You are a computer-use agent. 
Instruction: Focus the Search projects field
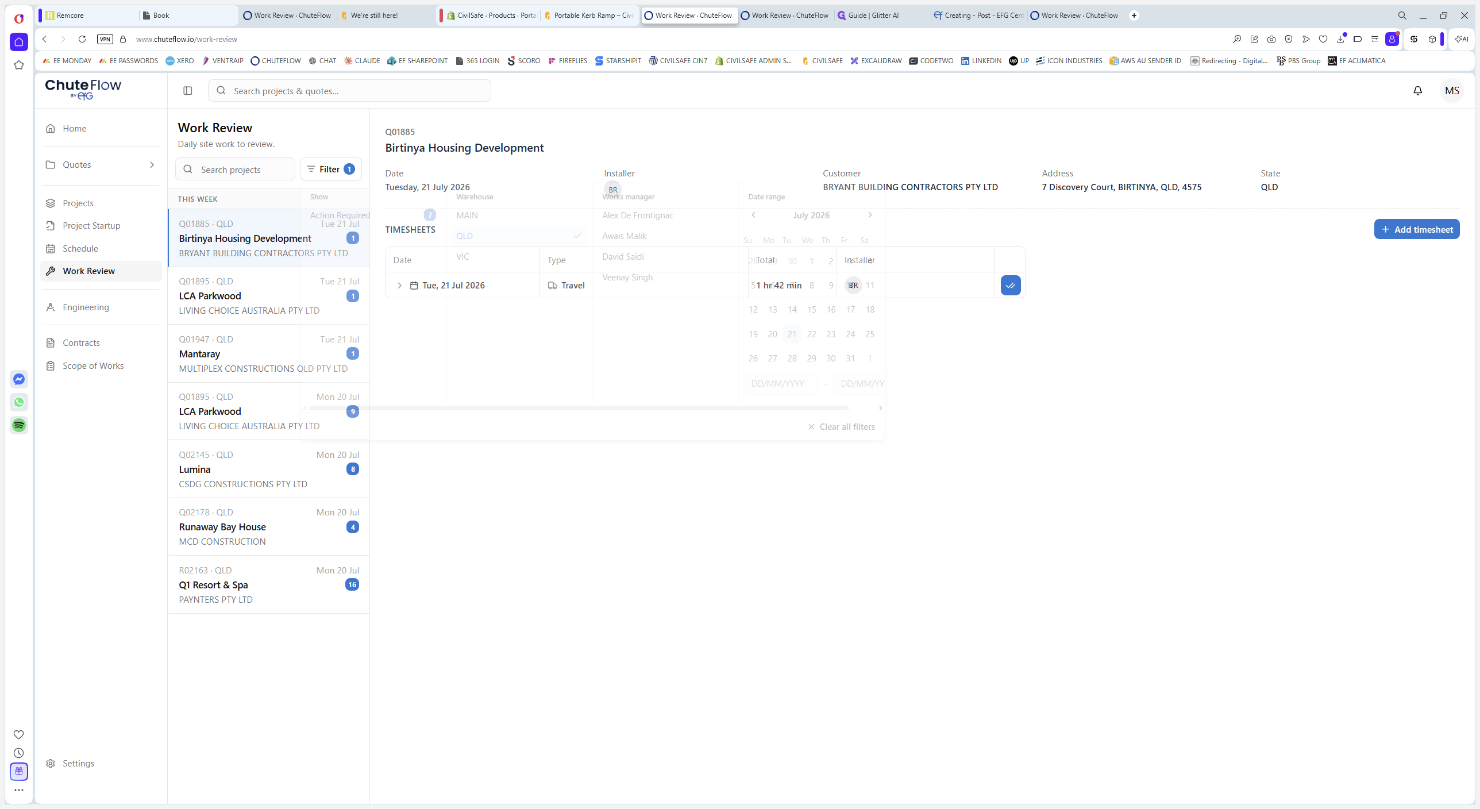[235, 169]
